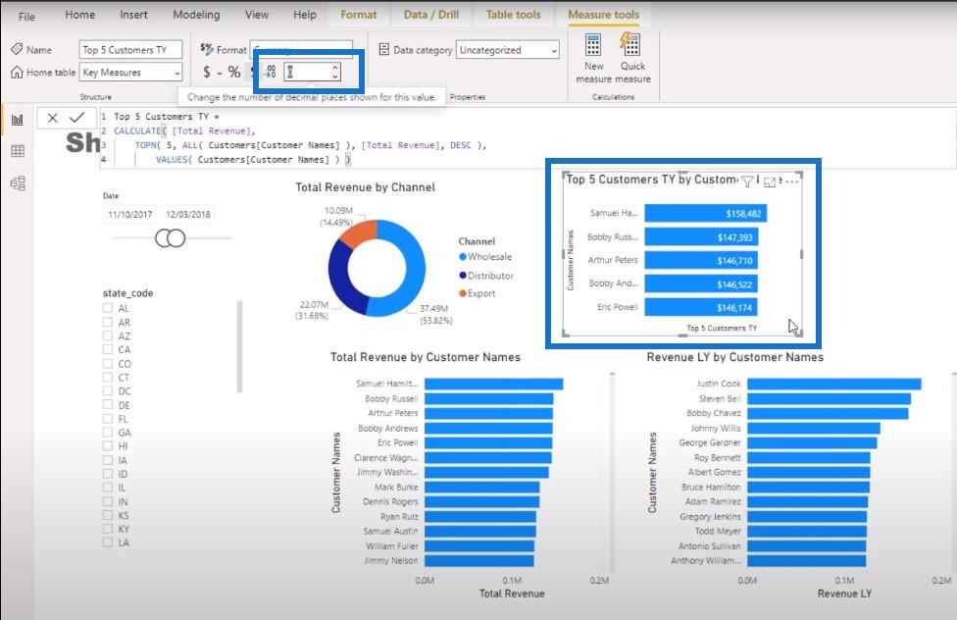Open the Report view from the sidebar

[17, 120]
